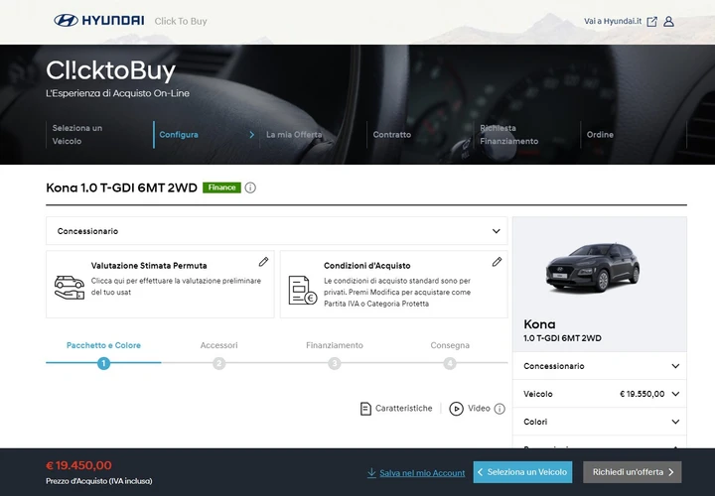Go to the Accessori step
This screenshot has width=715, height=496.
(218, 345)
